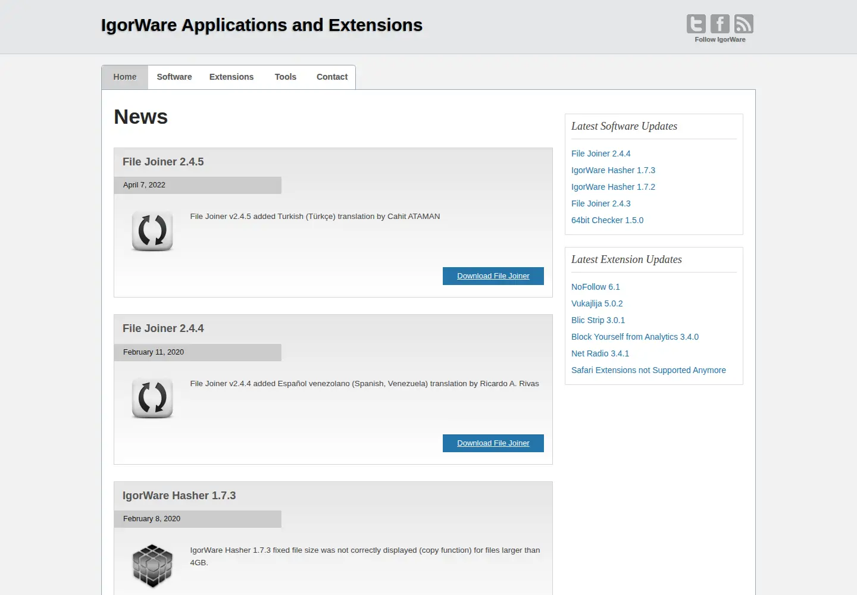
Task: Click the IgorWare Hasher cube icon
Action: tap(152, 565)
